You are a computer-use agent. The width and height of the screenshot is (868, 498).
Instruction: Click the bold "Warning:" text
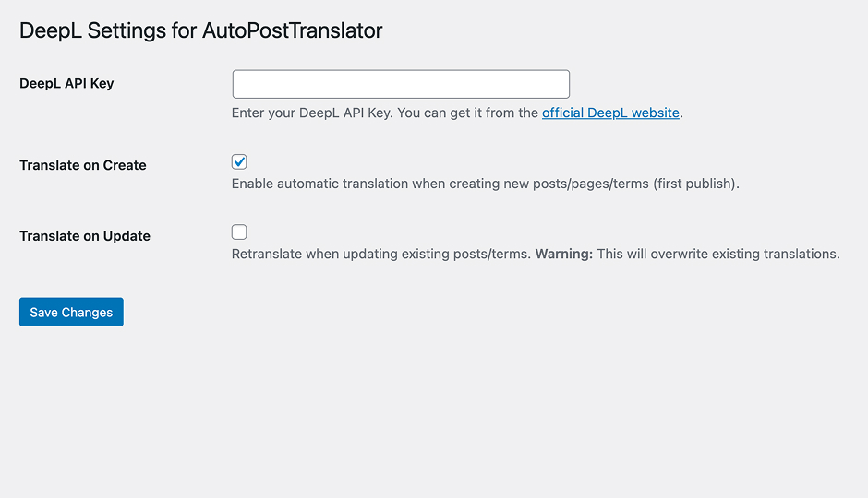[563, 254]
